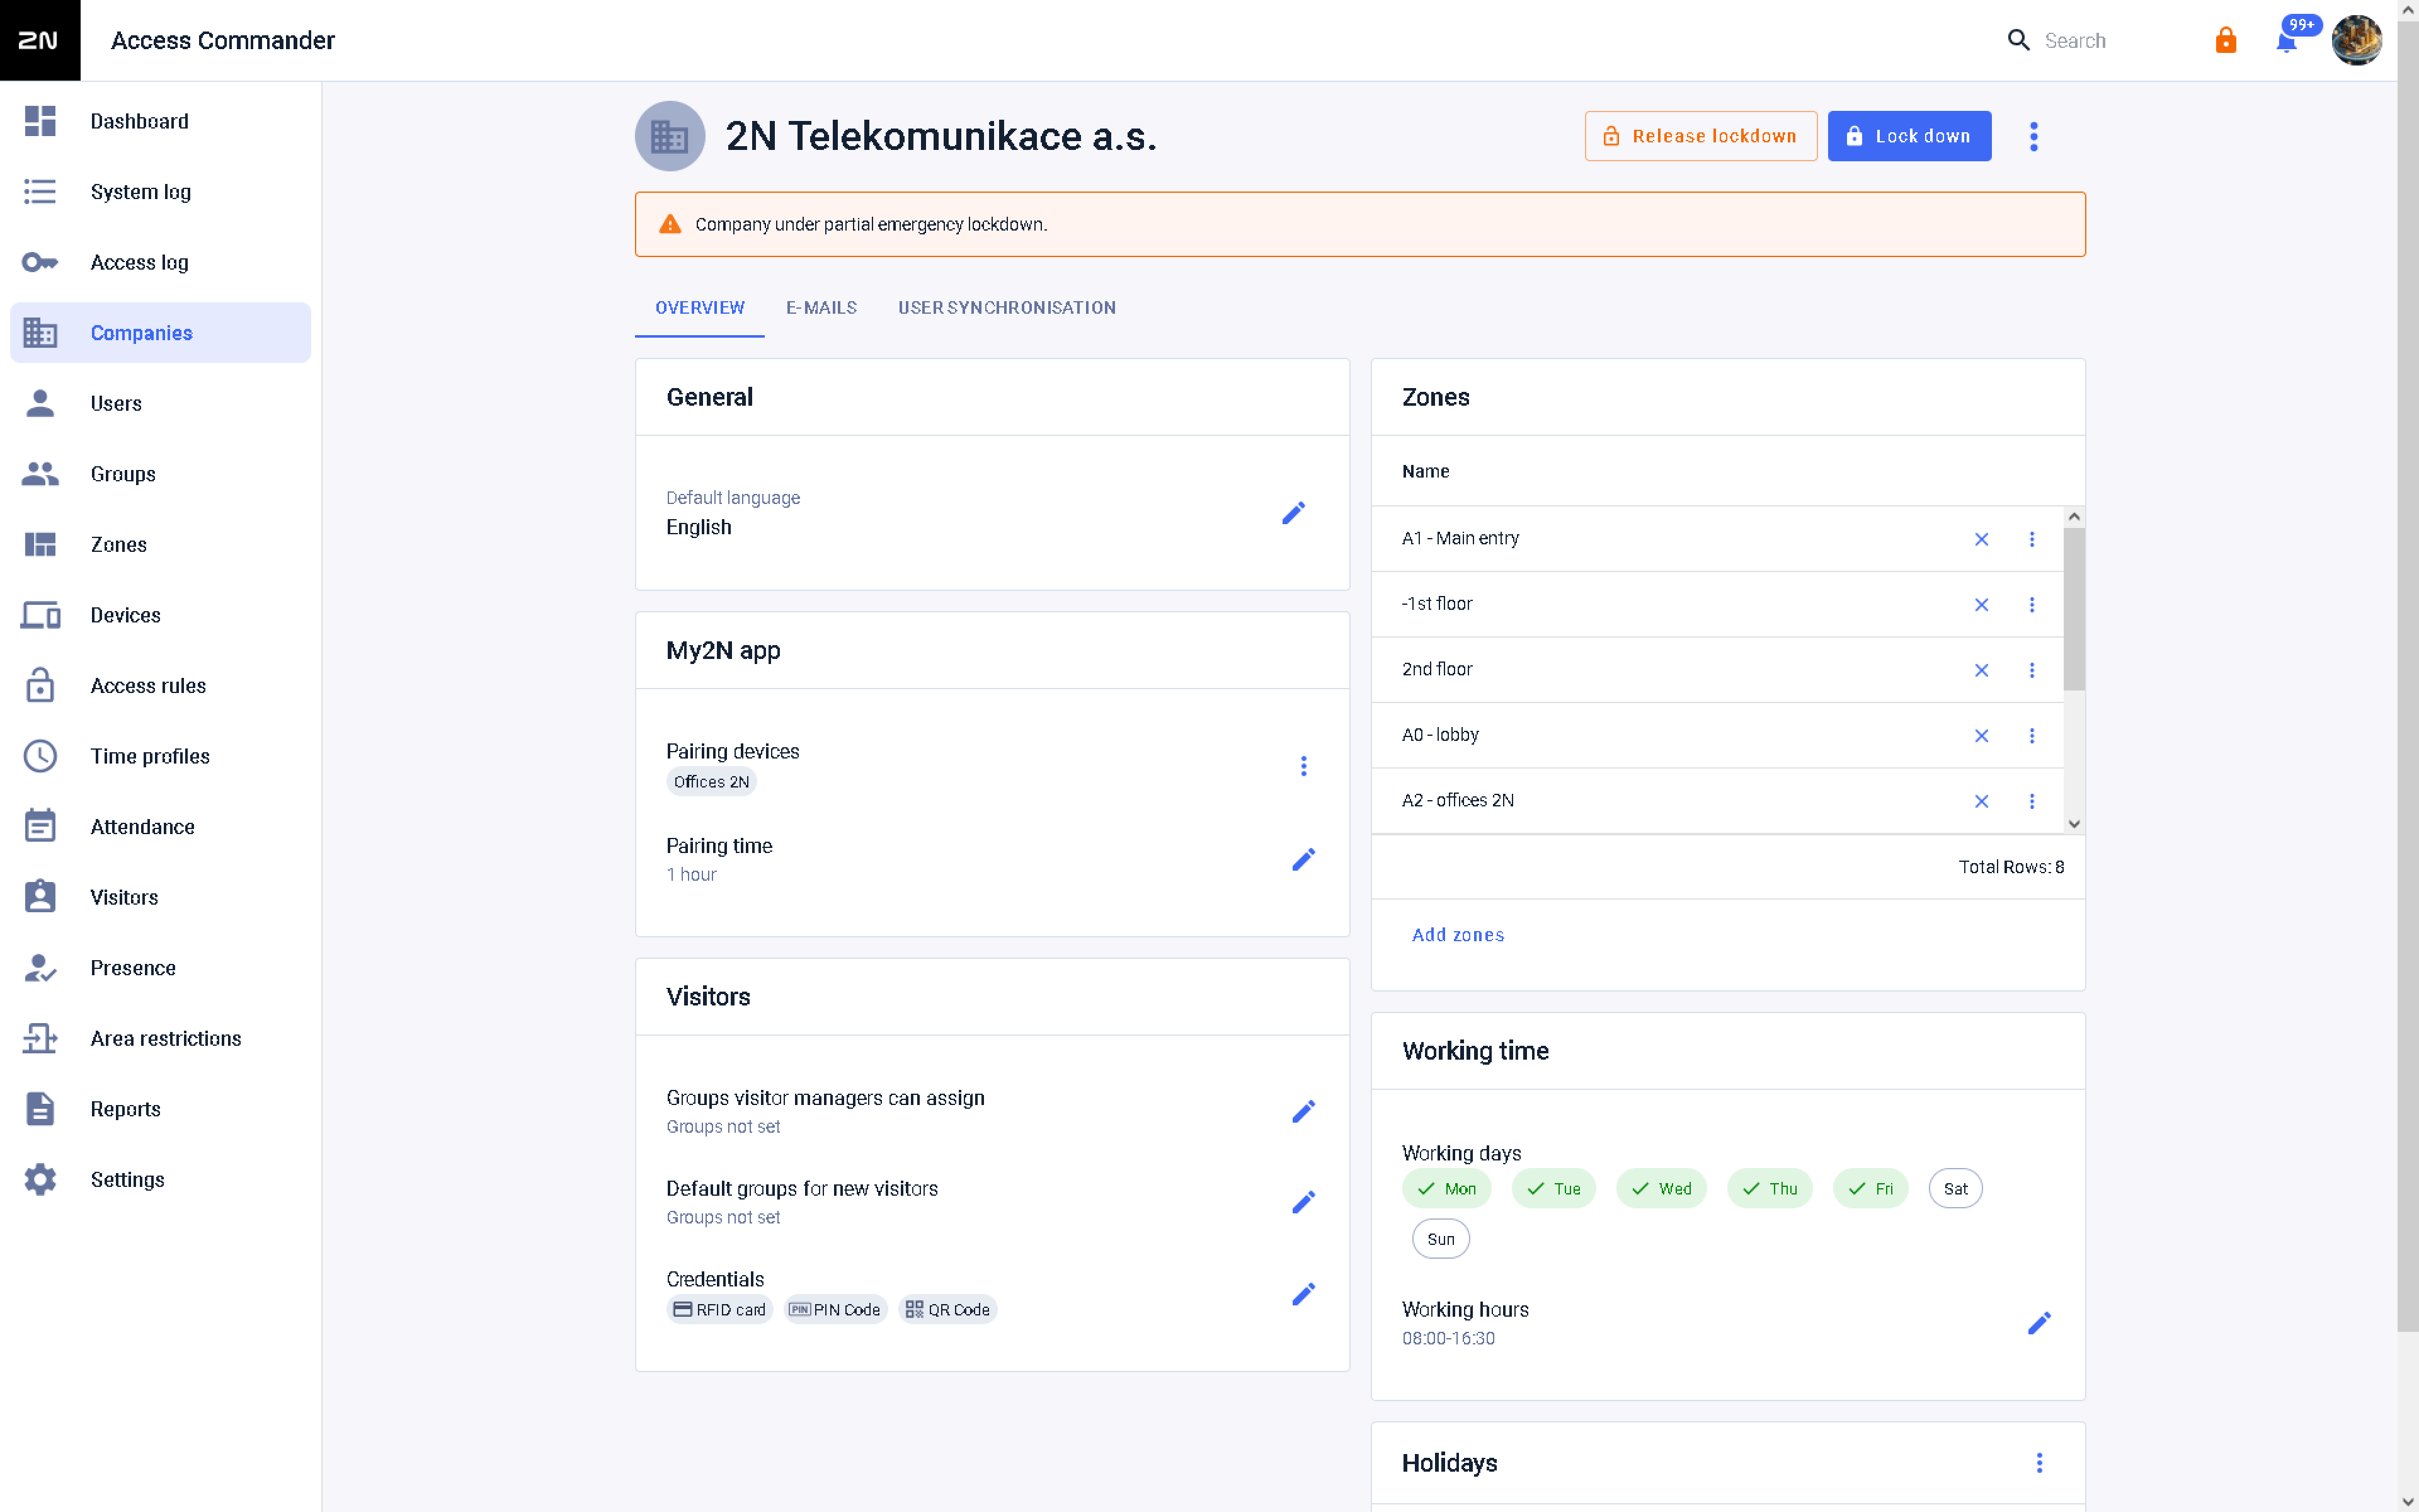Open Pairing devices options menu
This screenshot has width=2419, height=1512.
click(1303, 766)
